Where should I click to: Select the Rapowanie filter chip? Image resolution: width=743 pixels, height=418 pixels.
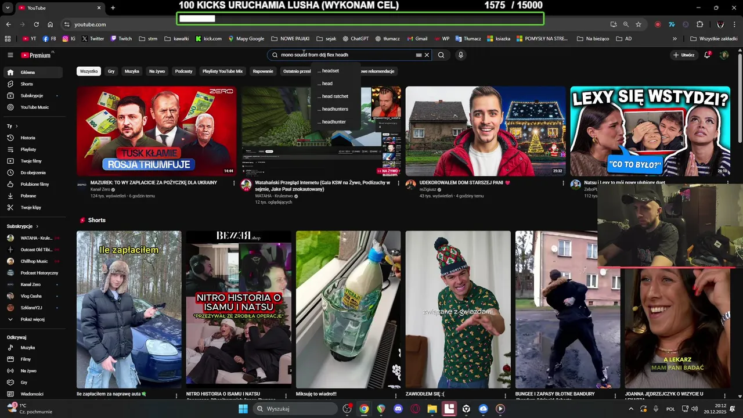[263, 71]
